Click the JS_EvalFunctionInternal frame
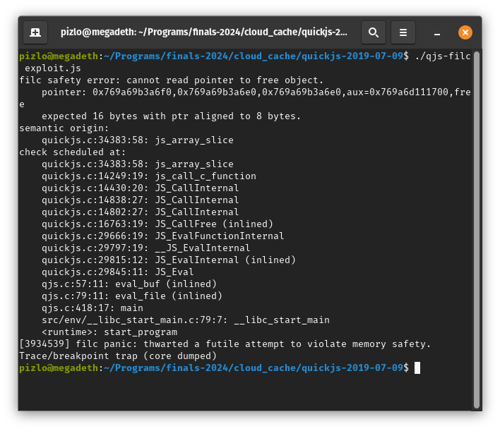 (x=162, y=236)
